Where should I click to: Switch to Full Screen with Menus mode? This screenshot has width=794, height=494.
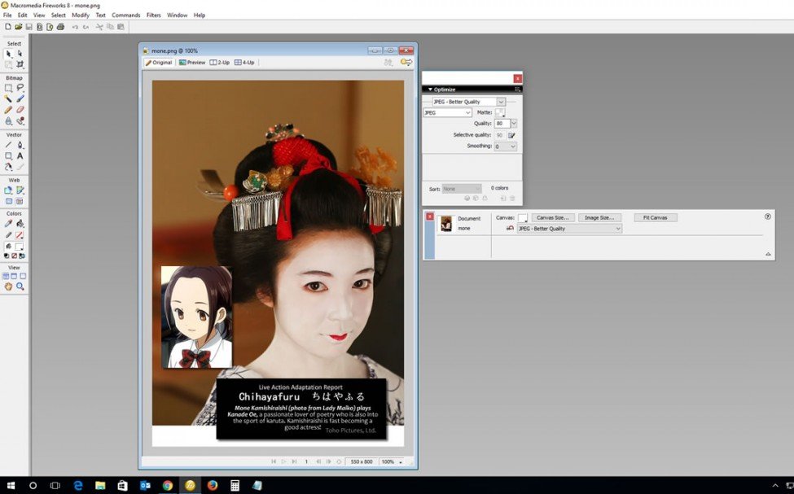14,277
